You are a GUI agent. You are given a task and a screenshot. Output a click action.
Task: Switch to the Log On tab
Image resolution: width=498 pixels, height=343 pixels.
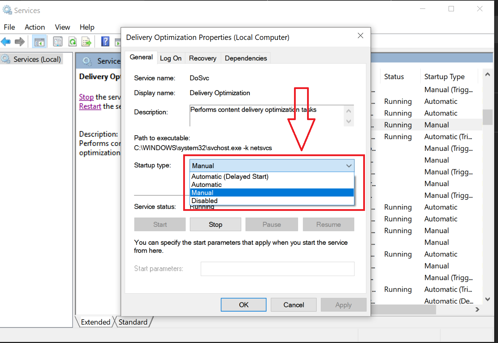[x=171, y=58]
